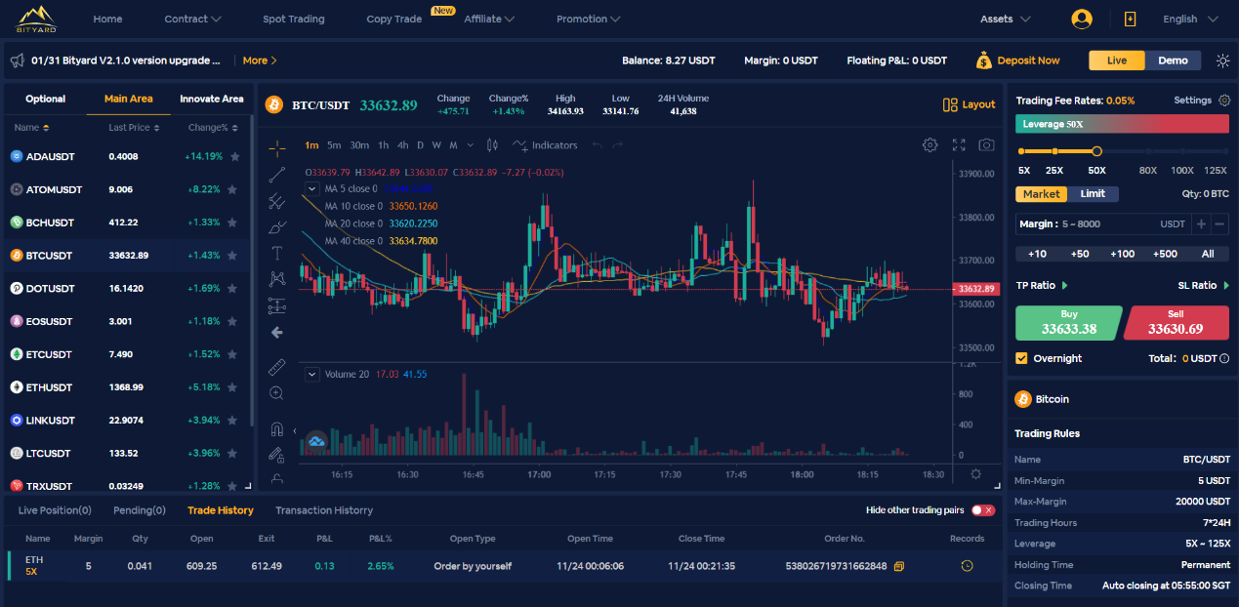
Task: Open the Affiliate dropdown menu
Action: [x=489, y=19]
